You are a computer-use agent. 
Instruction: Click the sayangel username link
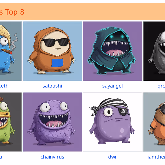113,86
